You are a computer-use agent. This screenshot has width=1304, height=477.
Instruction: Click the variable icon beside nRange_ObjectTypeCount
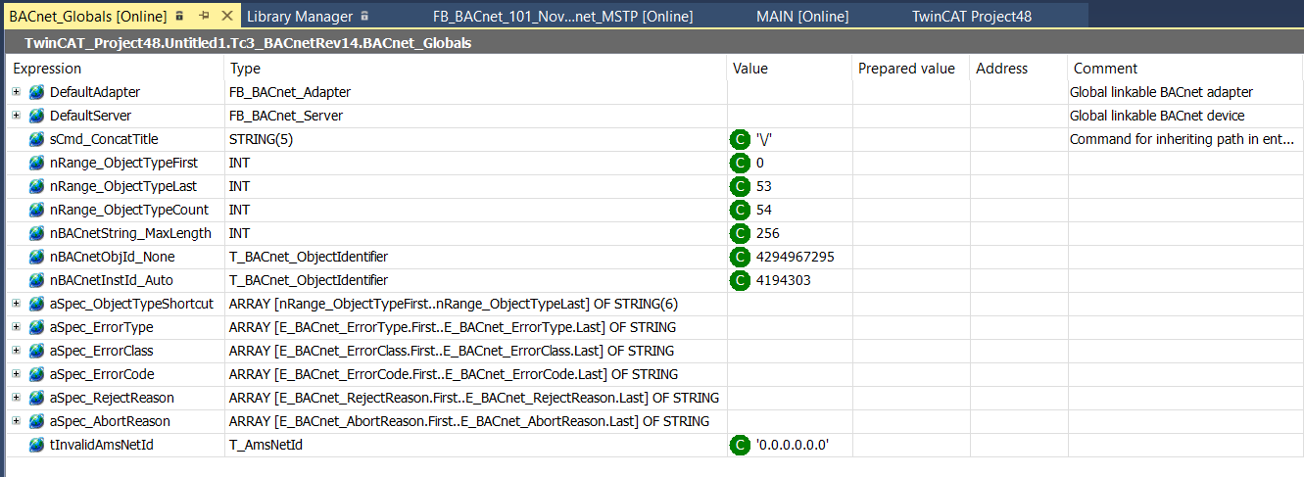point(37,210)
